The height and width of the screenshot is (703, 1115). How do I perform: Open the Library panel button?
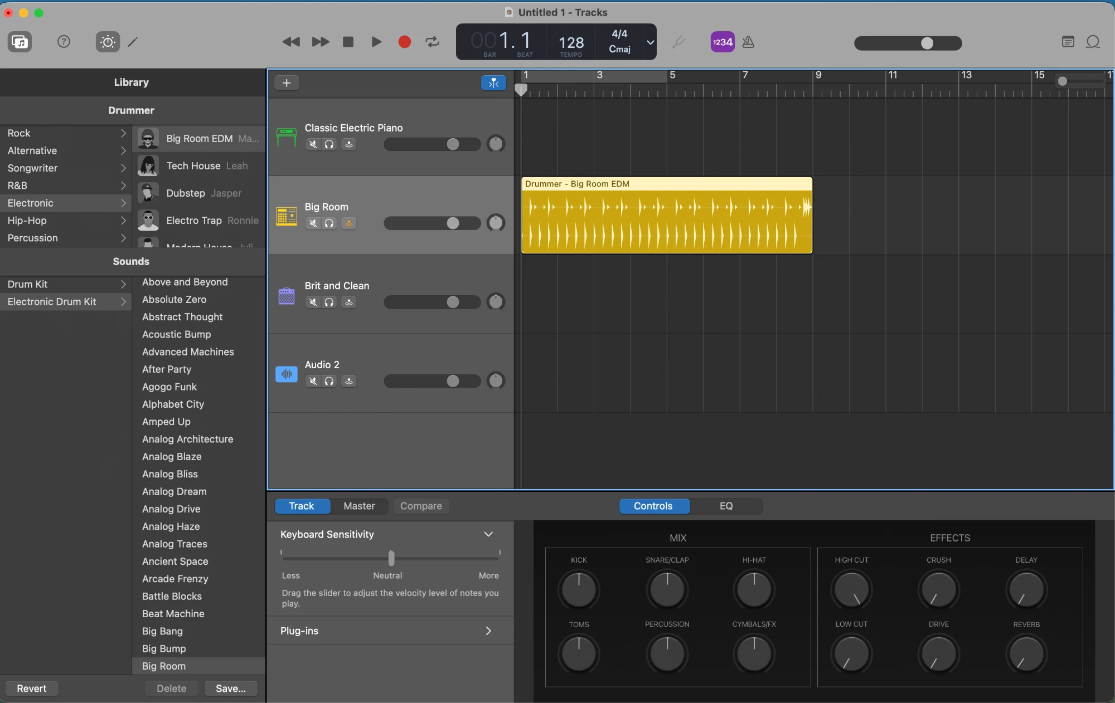tap(20, 42)
